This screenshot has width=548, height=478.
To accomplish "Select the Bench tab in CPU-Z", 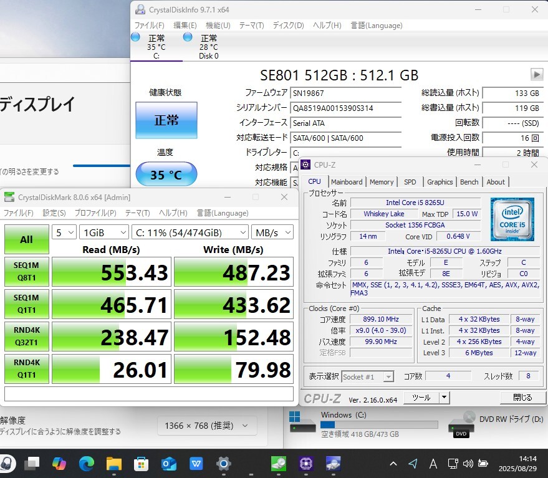I will [x=469, y=182].
